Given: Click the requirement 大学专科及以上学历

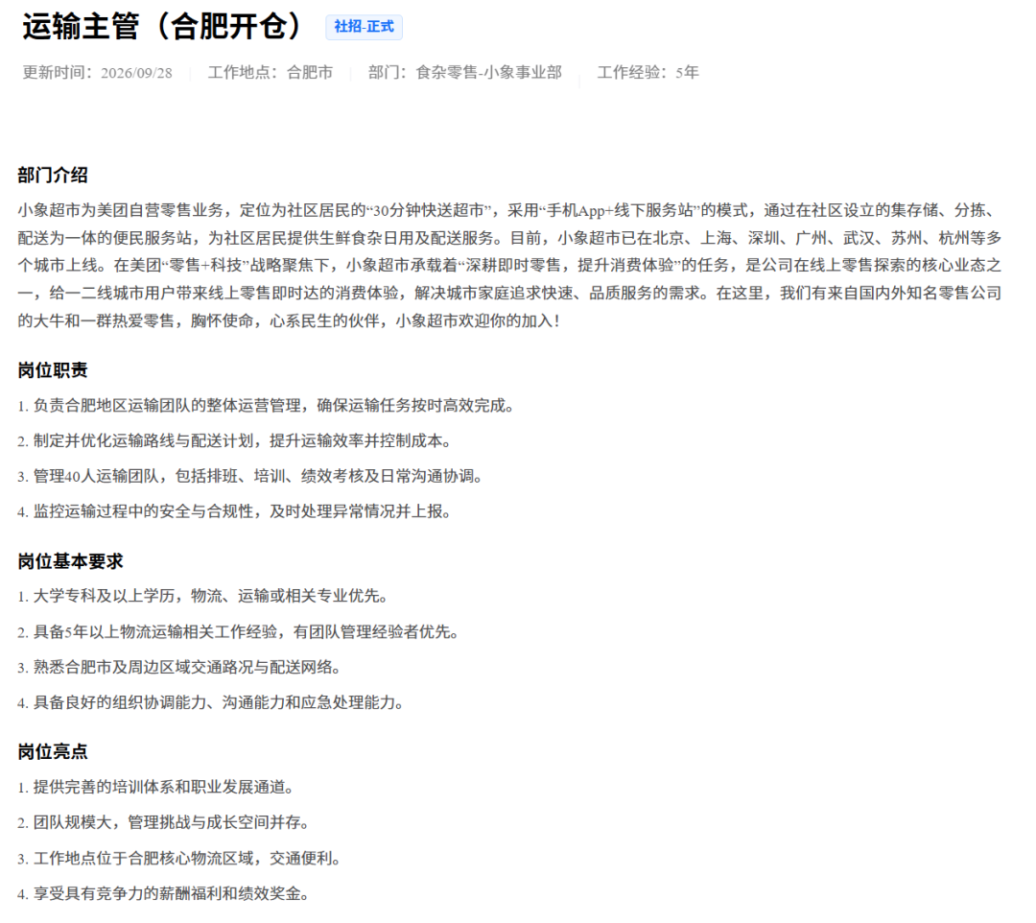Looking at the screenshot, I should pos(203,597).
